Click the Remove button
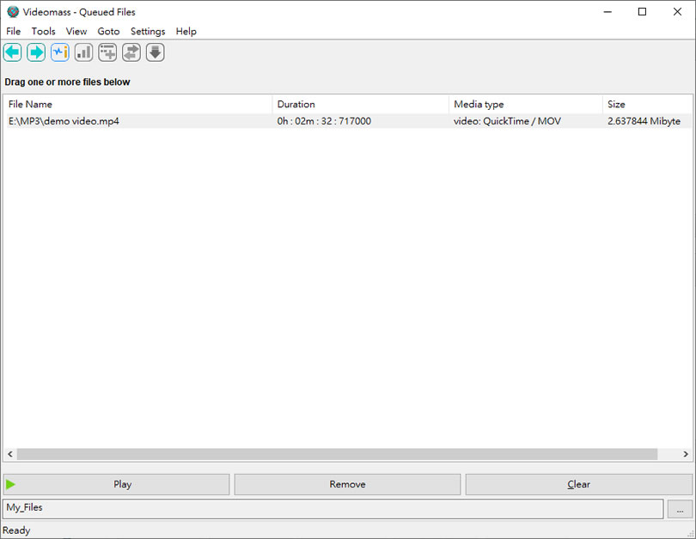Viewport: 696px width, 539px height. [x=347, y=484]
